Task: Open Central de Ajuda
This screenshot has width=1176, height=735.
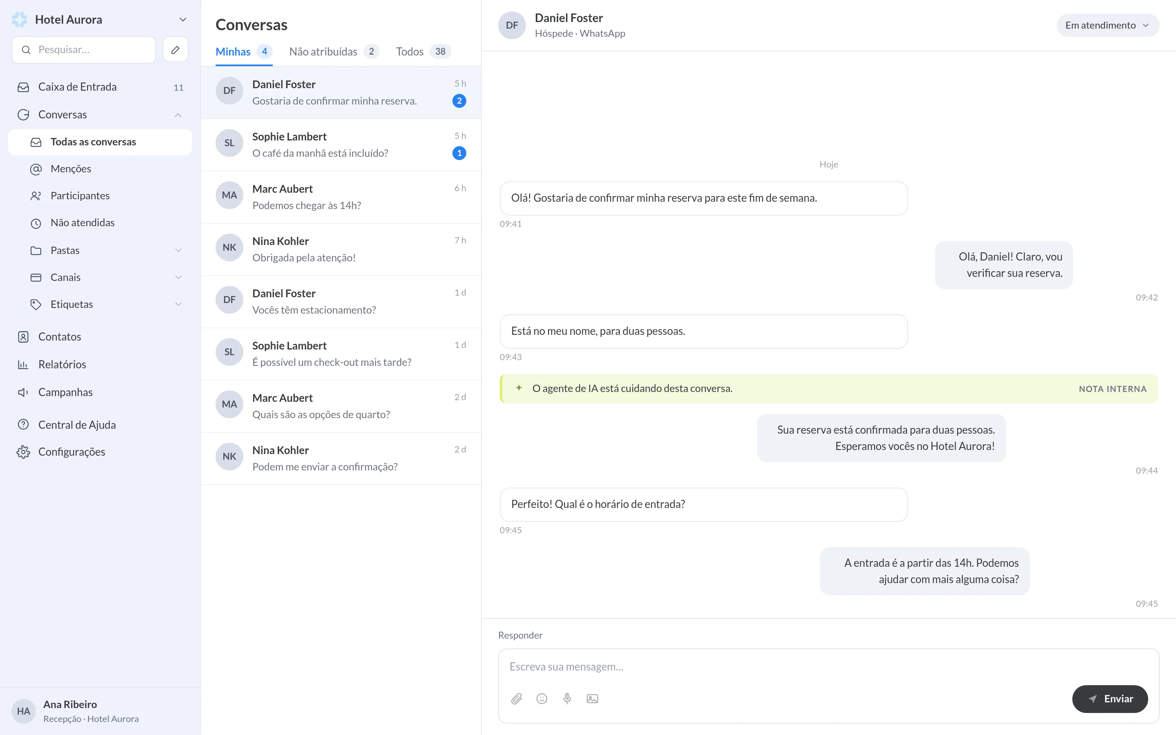Action: [100, 425]
